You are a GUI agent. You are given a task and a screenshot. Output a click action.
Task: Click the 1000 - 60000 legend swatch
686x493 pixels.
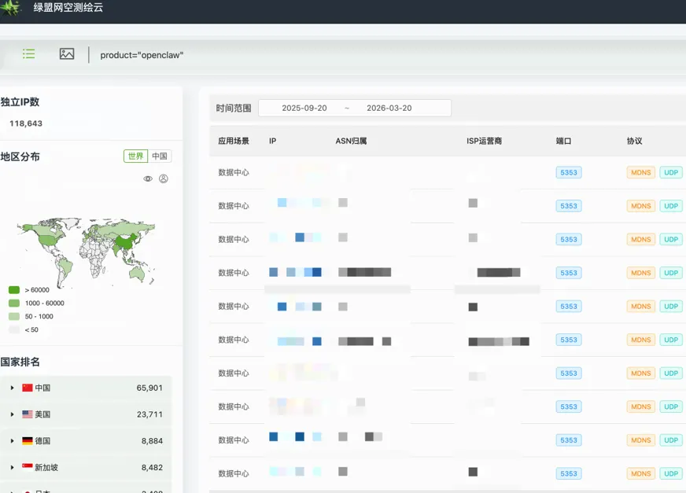point(14,304)
